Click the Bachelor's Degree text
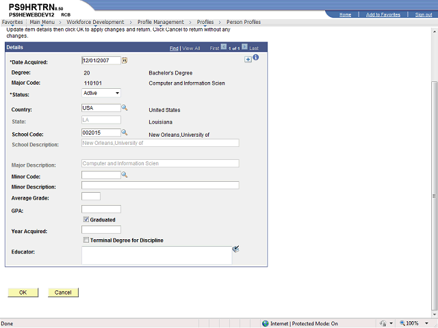 (x=170, y=73)
